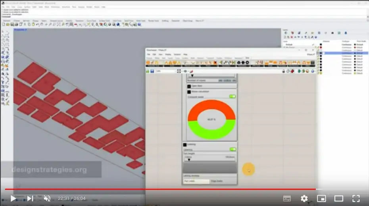Select the Default layer row in Rhino
The height and width of the screenshot is (206, 369).
(x=325, y=44)
